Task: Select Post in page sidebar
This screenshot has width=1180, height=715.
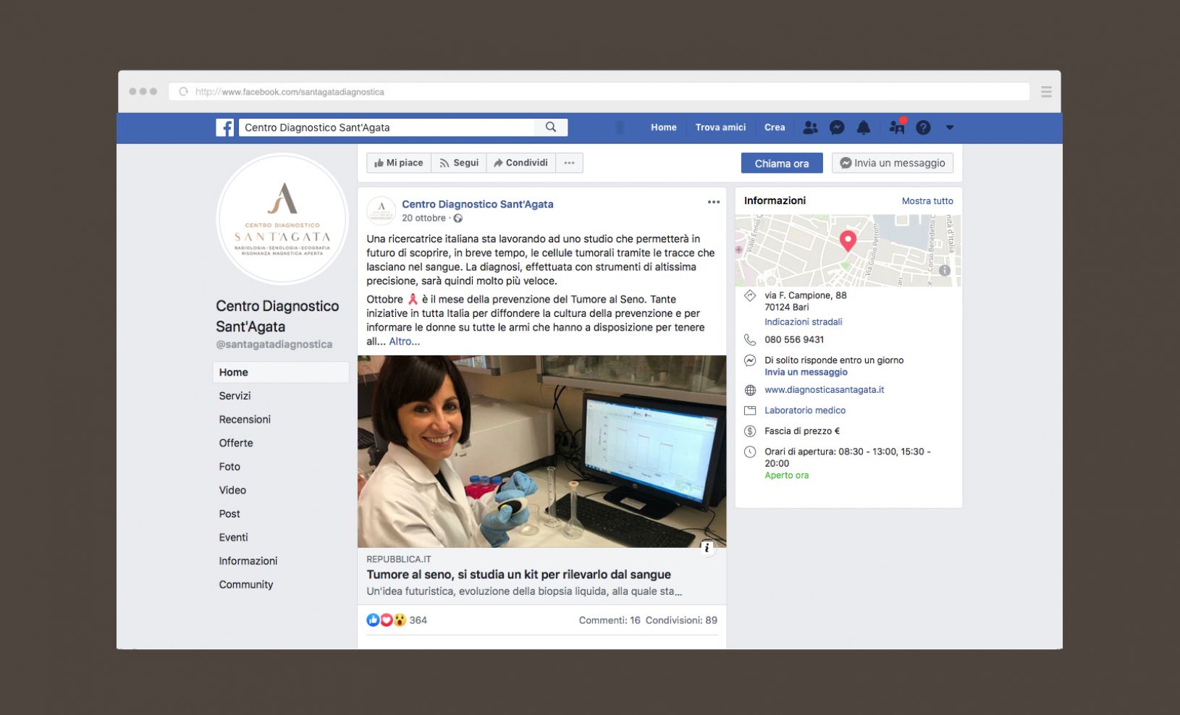Action: (x=229, y=514)
